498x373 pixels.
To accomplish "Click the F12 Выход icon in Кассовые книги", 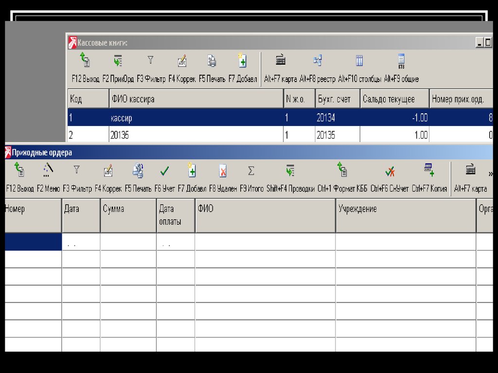I will click(x=85, y=61).
